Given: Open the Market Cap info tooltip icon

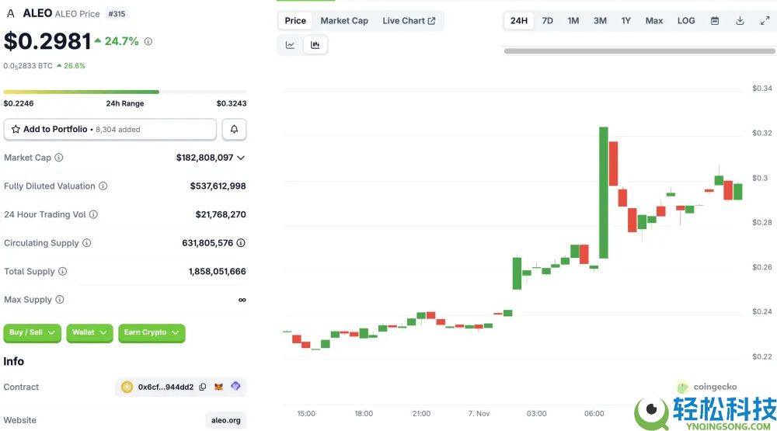Looking at the screenshot, I should pos(59,158).
